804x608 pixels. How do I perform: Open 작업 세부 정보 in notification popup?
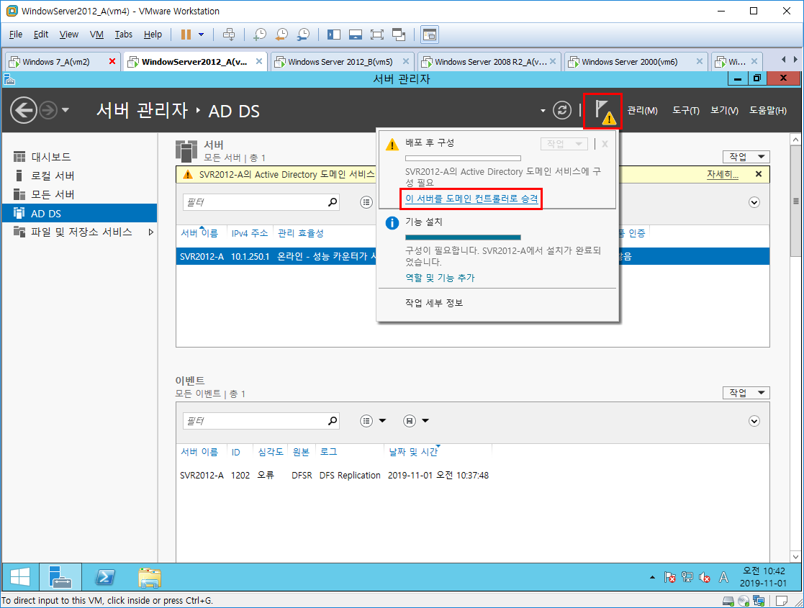pyautogui.click(x=434, y=303)
